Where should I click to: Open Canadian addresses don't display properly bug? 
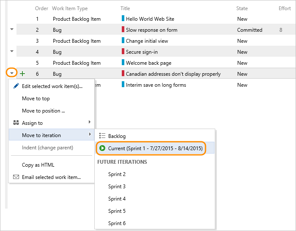tap(173, 74)
